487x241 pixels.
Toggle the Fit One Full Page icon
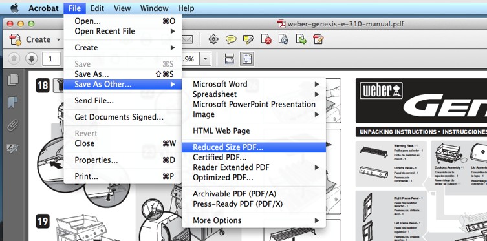(x=247, y=59)
